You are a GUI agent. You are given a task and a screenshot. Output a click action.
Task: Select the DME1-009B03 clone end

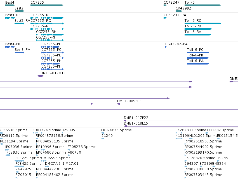119,104
